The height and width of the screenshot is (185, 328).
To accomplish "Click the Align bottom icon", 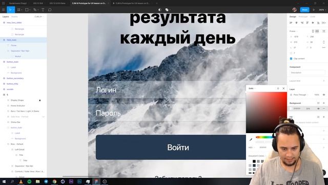I will click(318, 23).
